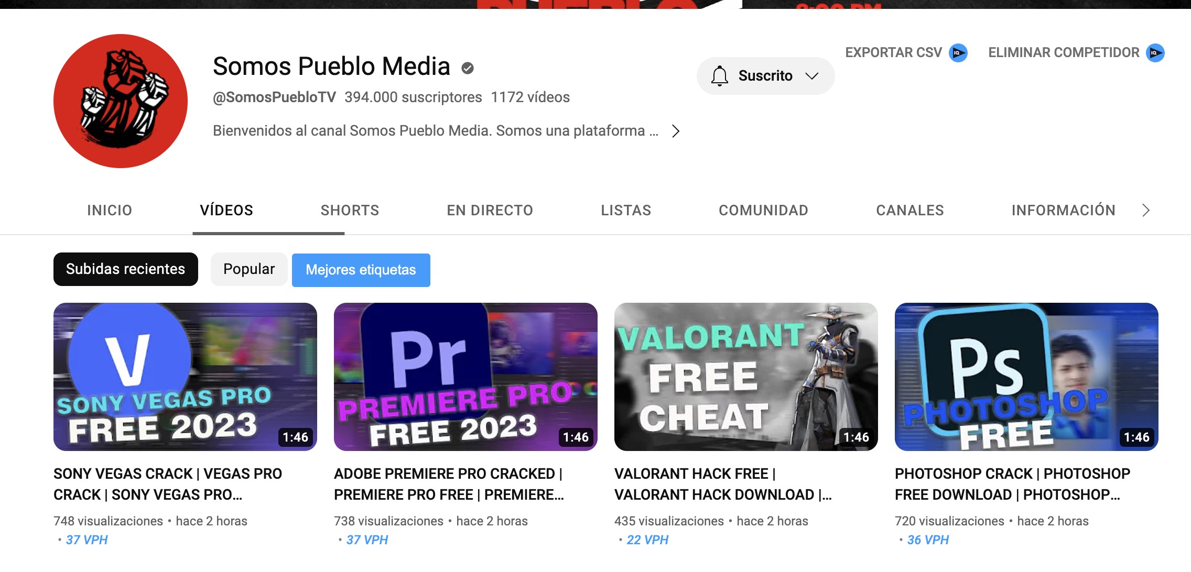Click the notification bell icon
Image resolution: width=1191 pixels, height=572 pixels.
tap(719, 76)
